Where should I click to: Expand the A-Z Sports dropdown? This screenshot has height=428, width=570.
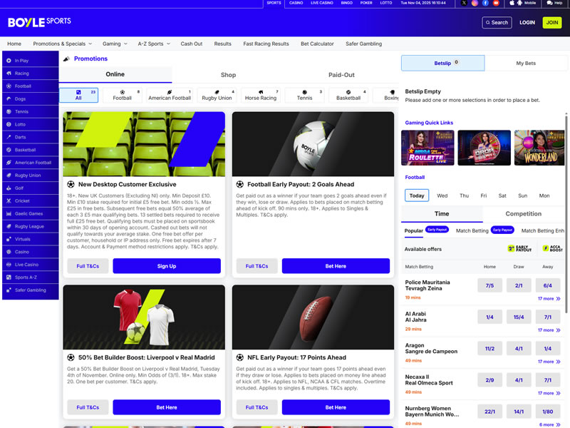[154, 44]
